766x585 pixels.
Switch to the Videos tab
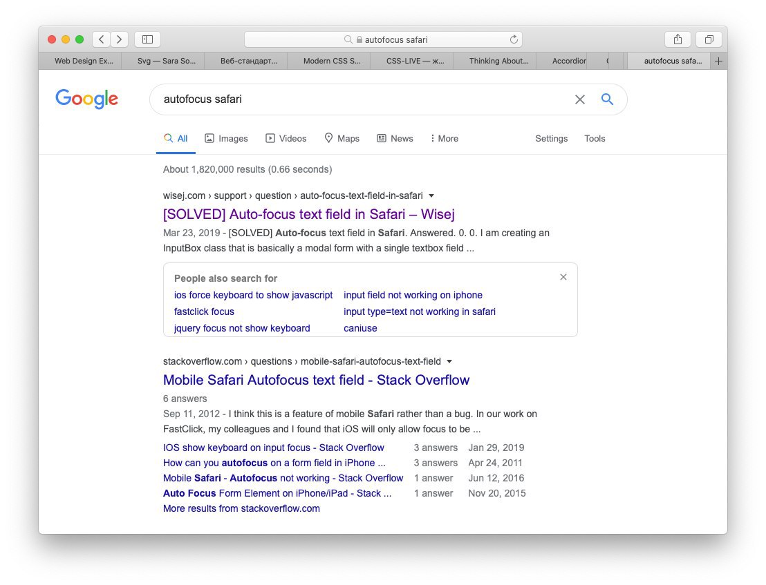286,139
